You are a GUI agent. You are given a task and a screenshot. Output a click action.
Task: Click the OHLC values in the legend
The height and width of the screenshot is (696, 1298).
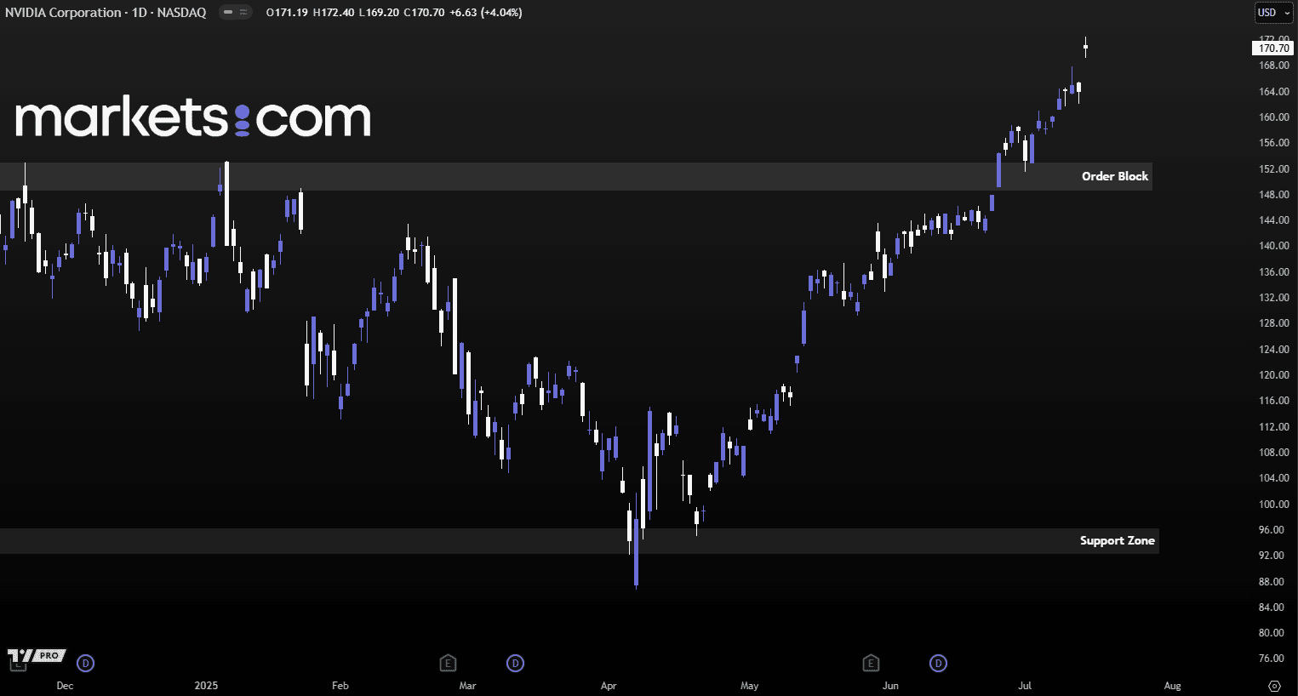pyautogui.click(x=394, y=13)
